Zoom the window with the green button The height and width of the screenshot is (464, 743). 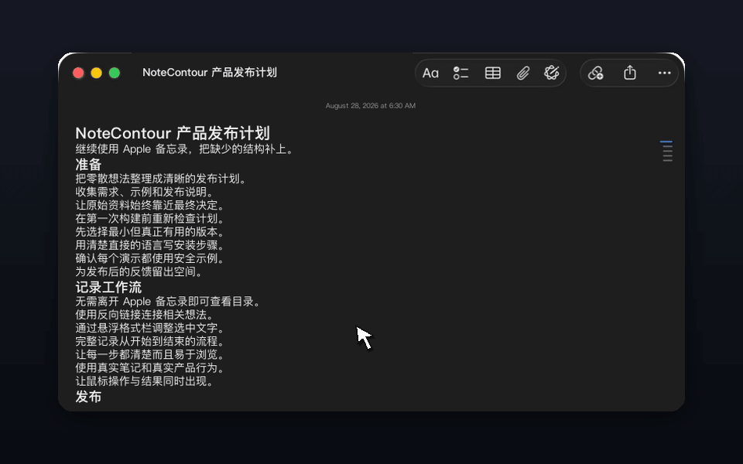(x=115, y=73)
